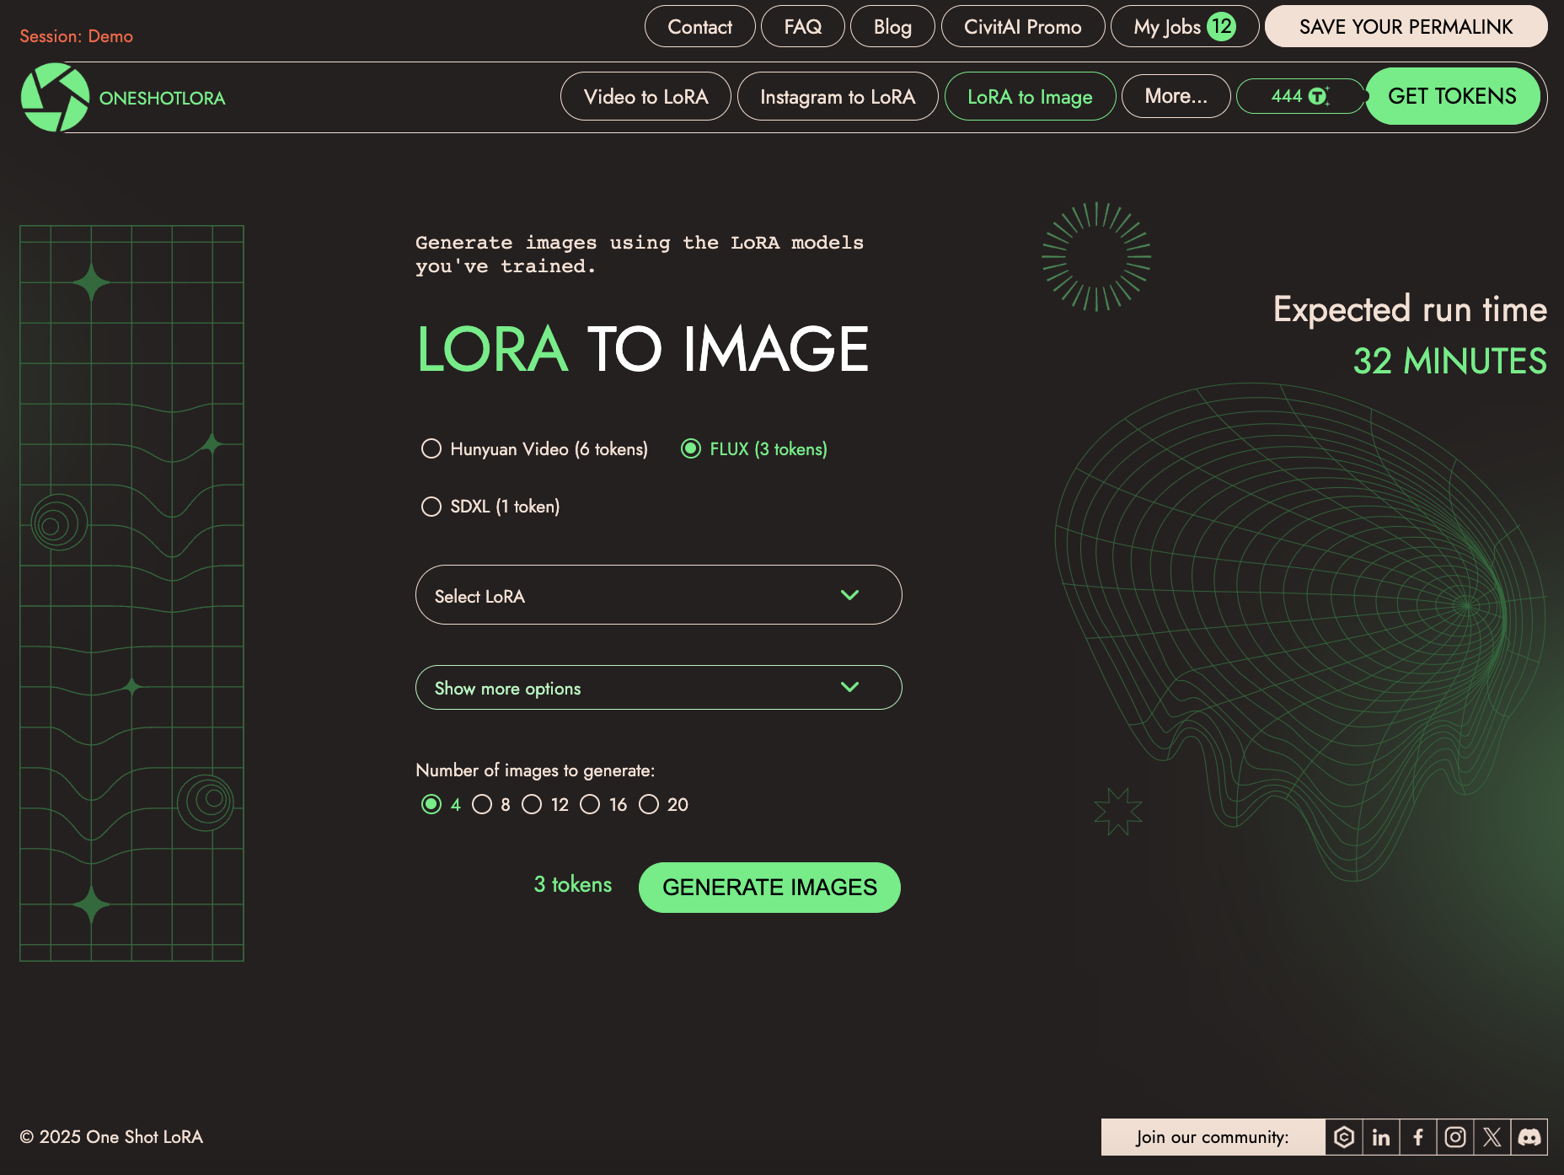Go to Instagram to LoRA tab

coord(838,96)
